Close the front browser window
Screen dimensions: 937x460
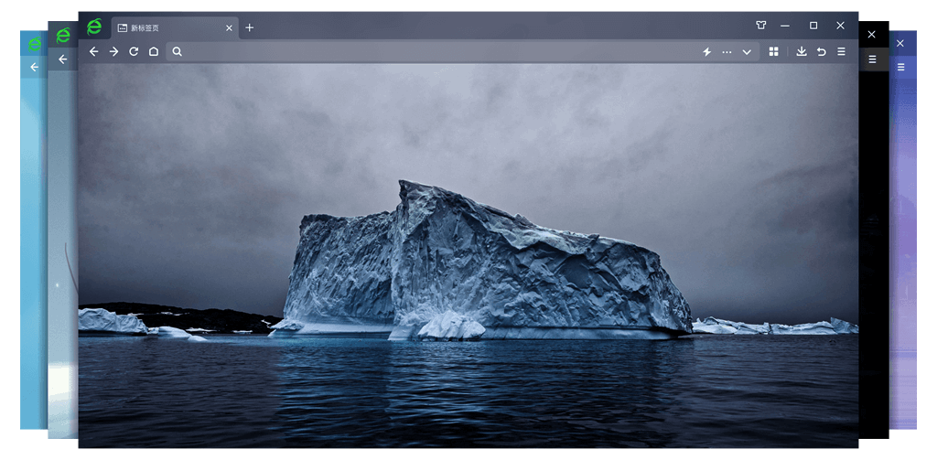pyautogui.click(x=840, y=25)
